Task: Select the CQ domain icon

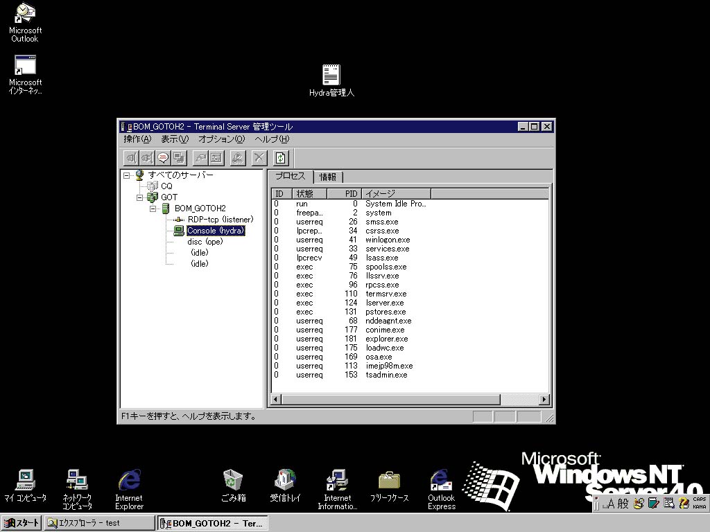Action: [153, 186]
